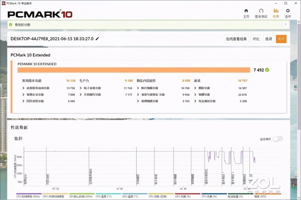
Task: Click the spreadsheets score value 11 743
Action: click(128, 88)
